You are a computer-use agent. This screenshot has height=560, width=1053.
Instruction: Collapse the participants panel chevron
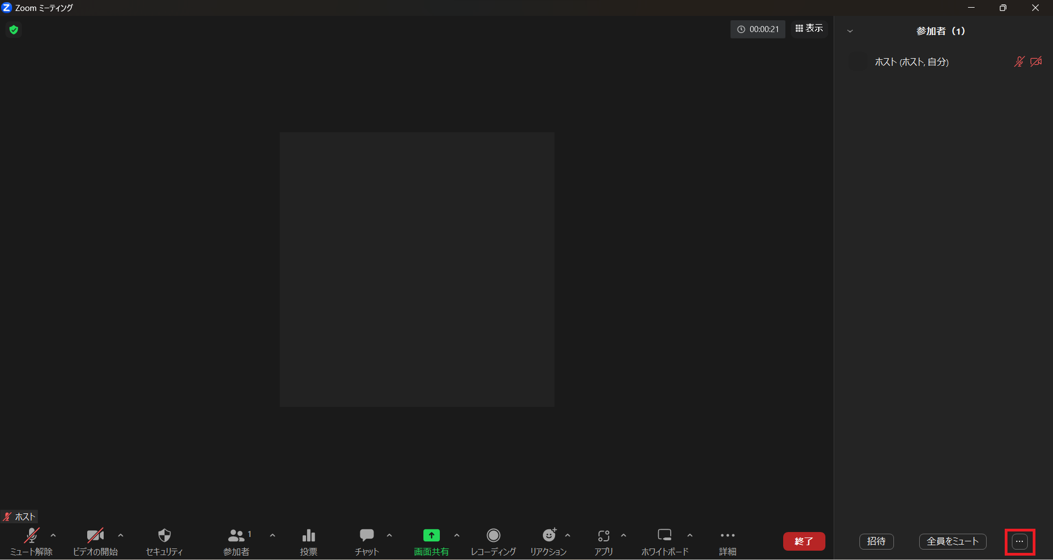[850, 31]
